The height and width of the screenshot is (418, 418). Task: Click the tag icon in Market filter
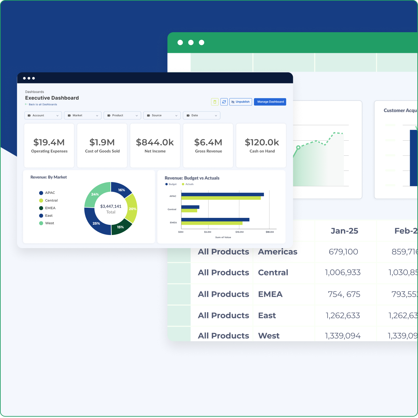coord(69,115)
